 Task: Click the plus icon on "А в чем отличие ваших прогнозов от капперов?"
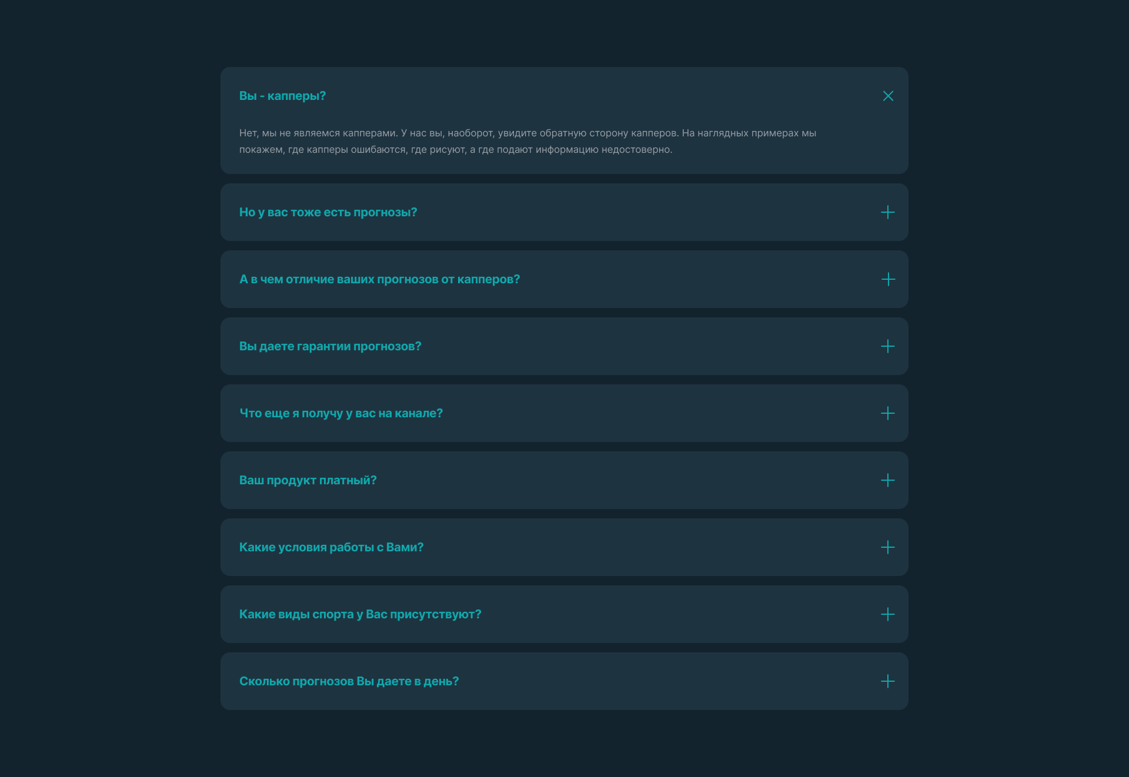(888, 280)
